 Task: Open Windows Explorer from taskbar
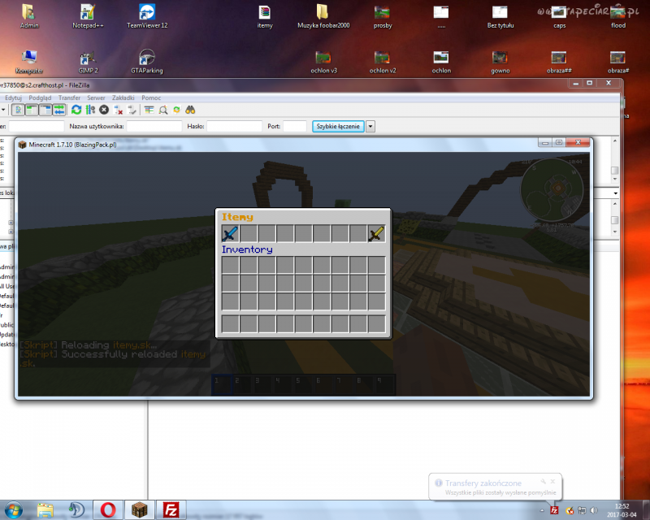tap(45, 510)
